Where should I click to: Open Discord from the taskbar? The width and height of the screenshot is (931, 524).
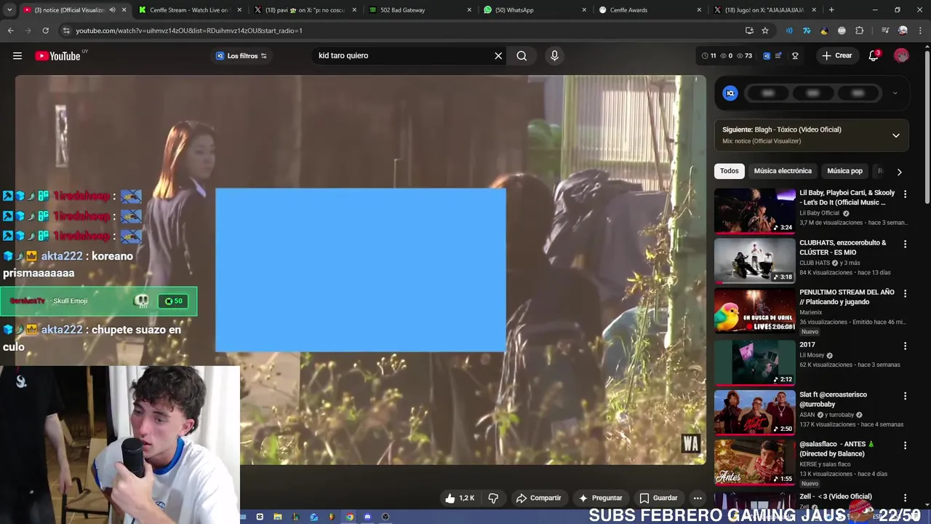click(367, 517)
